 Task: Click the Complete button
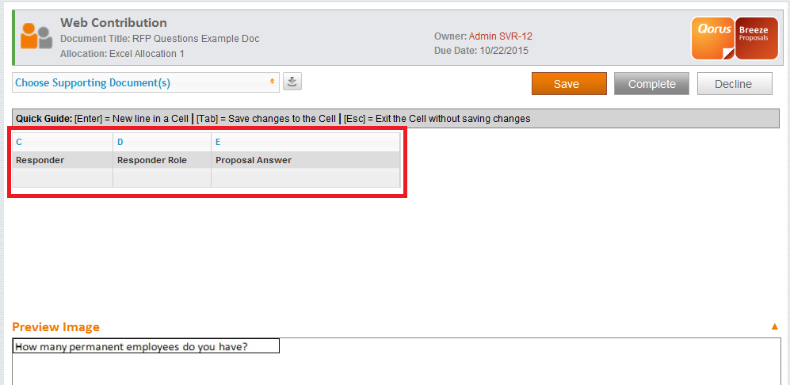click(x=651, y=84)
